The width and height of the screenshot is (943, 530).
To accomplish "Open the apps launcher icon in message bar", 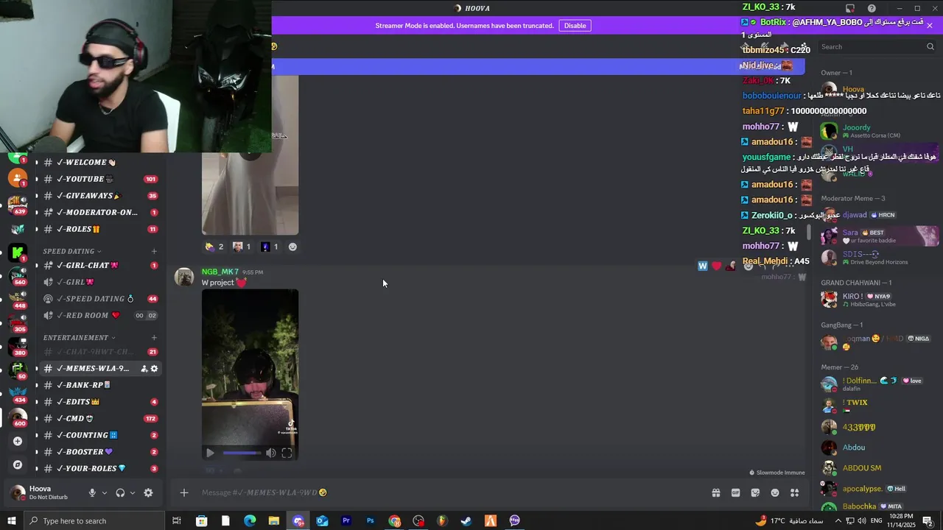I will (x=795, y=492).
